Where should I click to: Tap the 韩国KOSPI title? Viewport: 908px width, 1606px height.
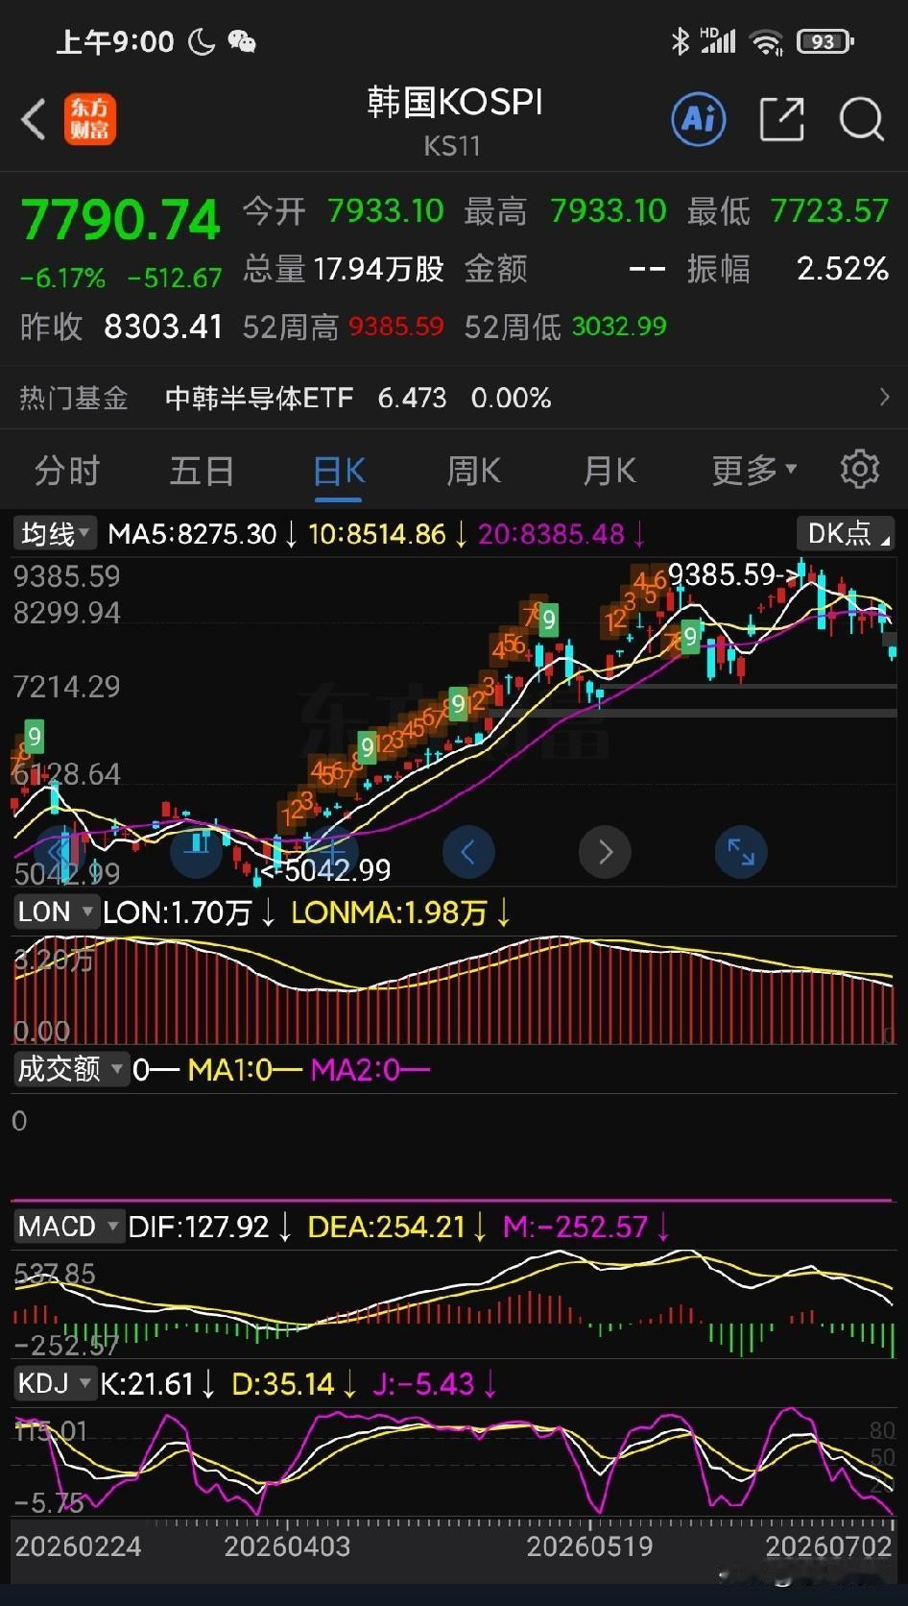455,103
